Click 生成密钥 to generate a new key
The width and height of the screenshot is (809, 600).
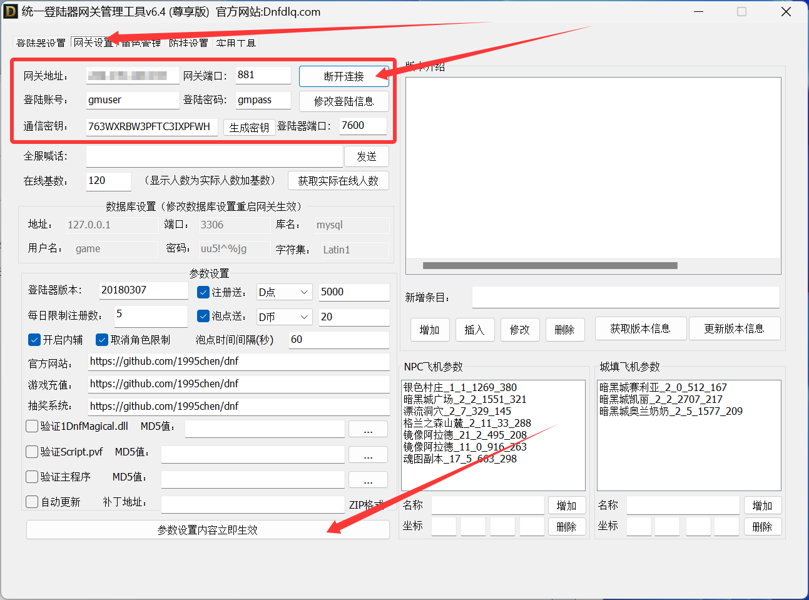coord(249,126)
